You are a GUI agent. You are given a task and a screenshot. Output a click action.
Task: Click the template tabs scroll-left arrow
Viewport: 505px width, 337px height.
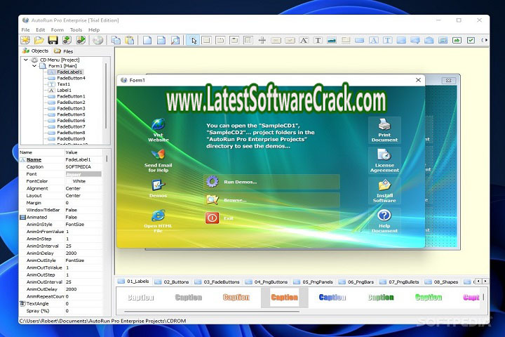coord(478,282)
